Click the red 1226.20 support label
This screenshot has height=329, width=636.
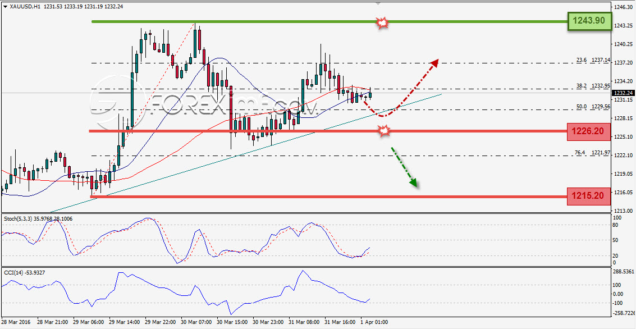tap(588, 131)
